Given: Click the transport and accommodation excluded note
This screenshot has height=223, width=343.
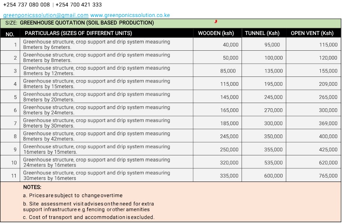Looking at the screenshot, I should click(x=89, y=217).
